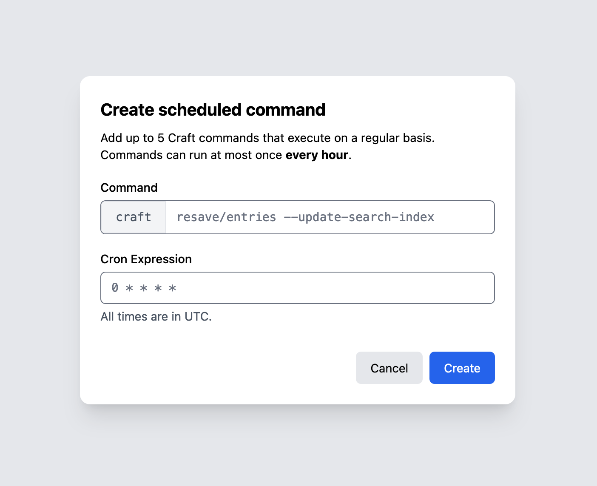Image resolution: width=597 pixels, height=486 pixels.
Task: Click the craft prefix badge
Action: click(x=133, y=217)
